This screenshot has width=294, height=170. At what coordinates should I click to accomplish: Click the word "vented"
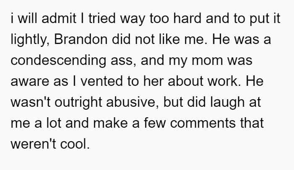[x=102, y=81]
